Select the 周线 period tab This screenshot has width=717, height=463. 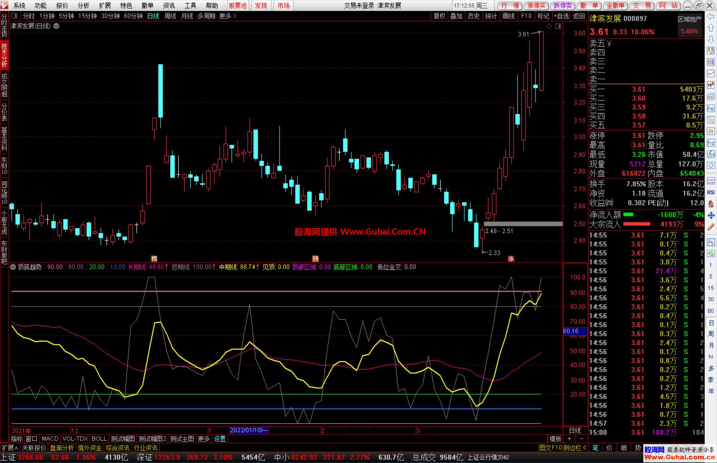pyautogui.click(x=170, y=16)
